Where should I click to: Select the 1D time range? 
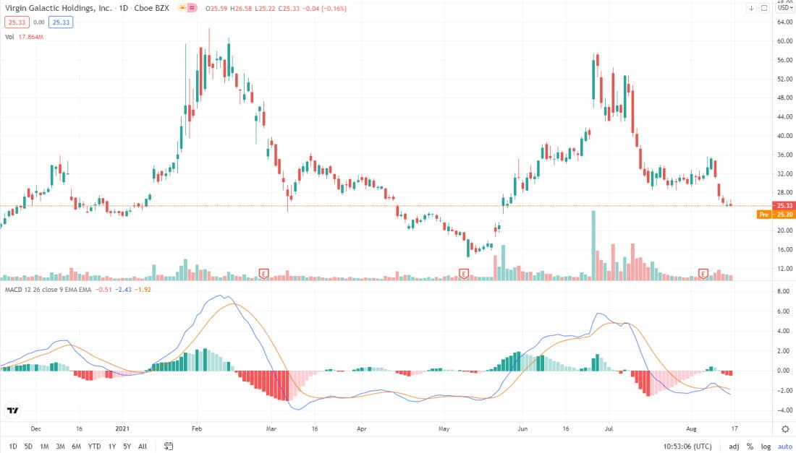pos(13,446)
